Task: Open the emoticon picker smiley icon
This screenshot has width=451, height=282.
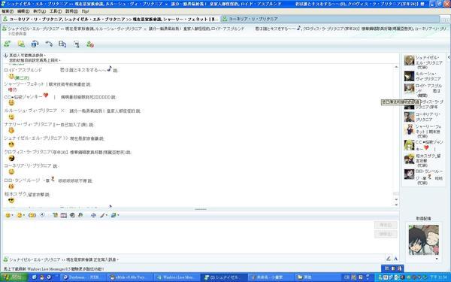Action: 8,215
